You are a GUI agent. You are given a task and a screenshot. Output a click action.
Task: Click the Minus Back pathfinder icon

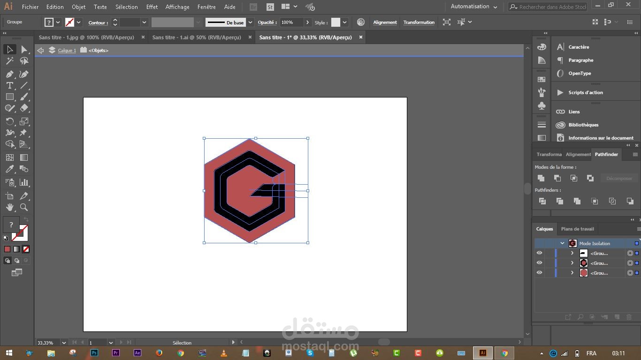(630, 201)
